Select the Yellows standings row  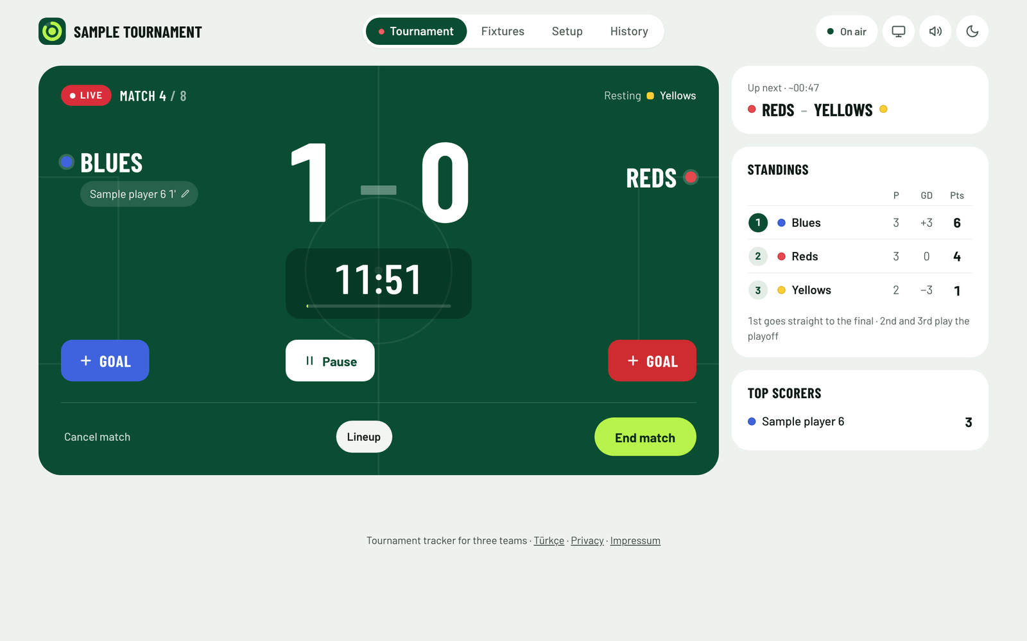click(860, 290)
